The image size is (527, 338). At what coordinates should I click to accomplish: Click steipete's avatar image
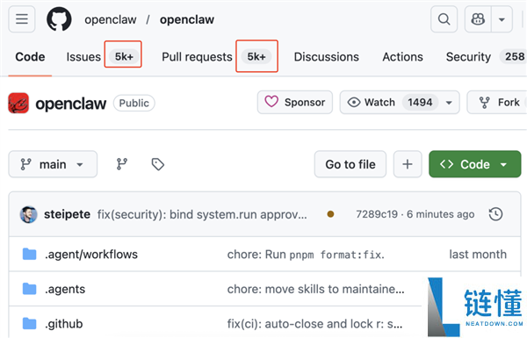pyautogui.click(x=29, y=214)
